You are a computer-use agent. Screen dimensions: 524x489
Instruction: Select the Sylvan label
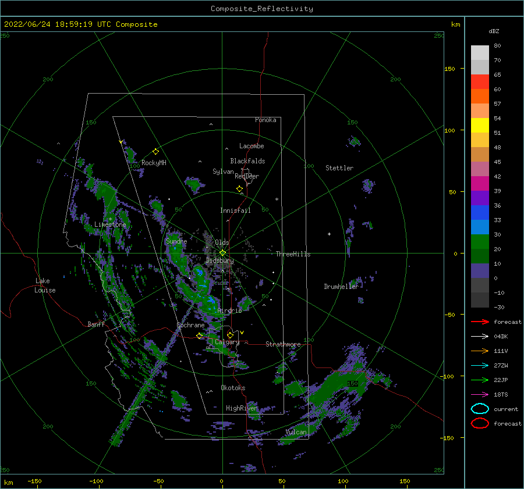pos(223,172)
